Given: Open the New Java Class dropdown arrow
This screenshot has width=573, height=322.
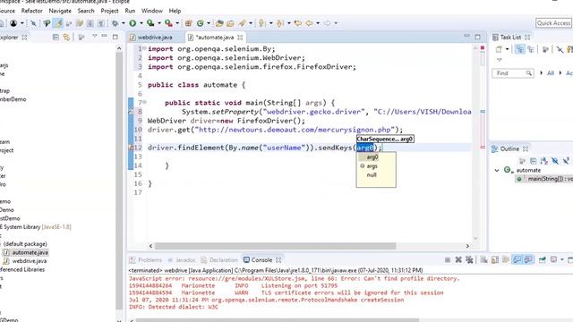Looking at the screenshot, I should click(x=209, y=23).
